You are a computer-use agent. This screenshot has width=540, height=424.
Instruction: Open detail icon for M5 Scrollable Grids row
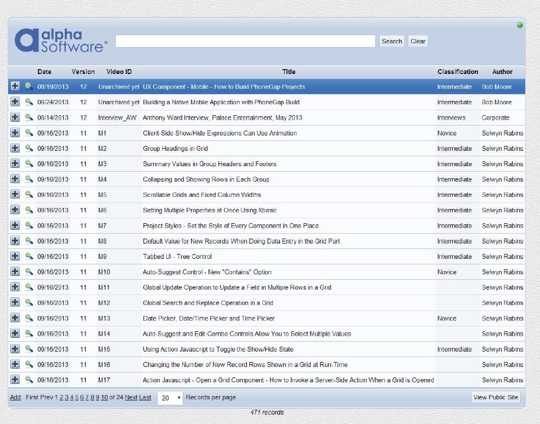click(x=29, y=195)
